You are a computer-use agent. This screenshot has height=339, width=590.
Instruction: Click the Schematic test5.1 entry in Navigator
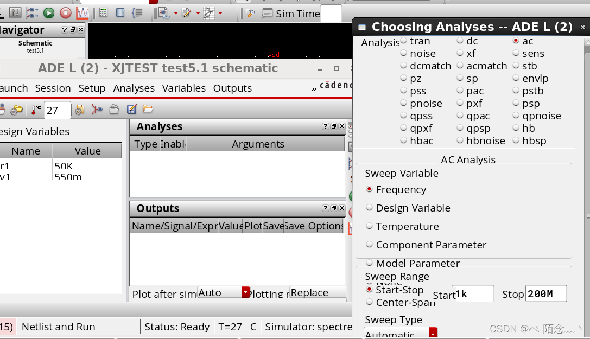pos(35,47)
